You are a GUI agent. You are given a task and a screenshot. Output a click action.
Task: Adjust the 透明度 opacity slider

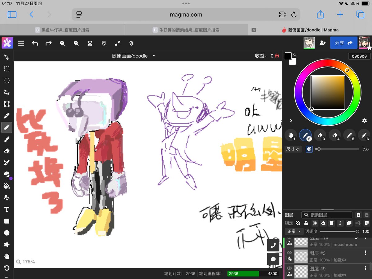339,232
